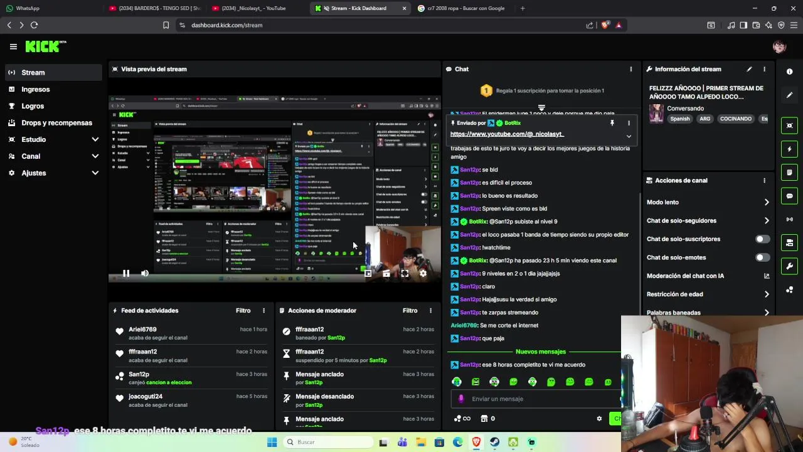Screen dimensions: 803x452
Task: Open Feed de actividades three-dot menu
Action: point(263,310)
